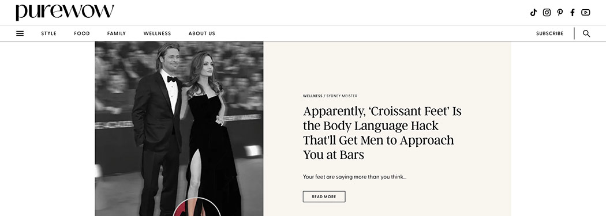Viewport: 606px width, 216px height.
Task: Open the About Us menu item
Action: 202,33
